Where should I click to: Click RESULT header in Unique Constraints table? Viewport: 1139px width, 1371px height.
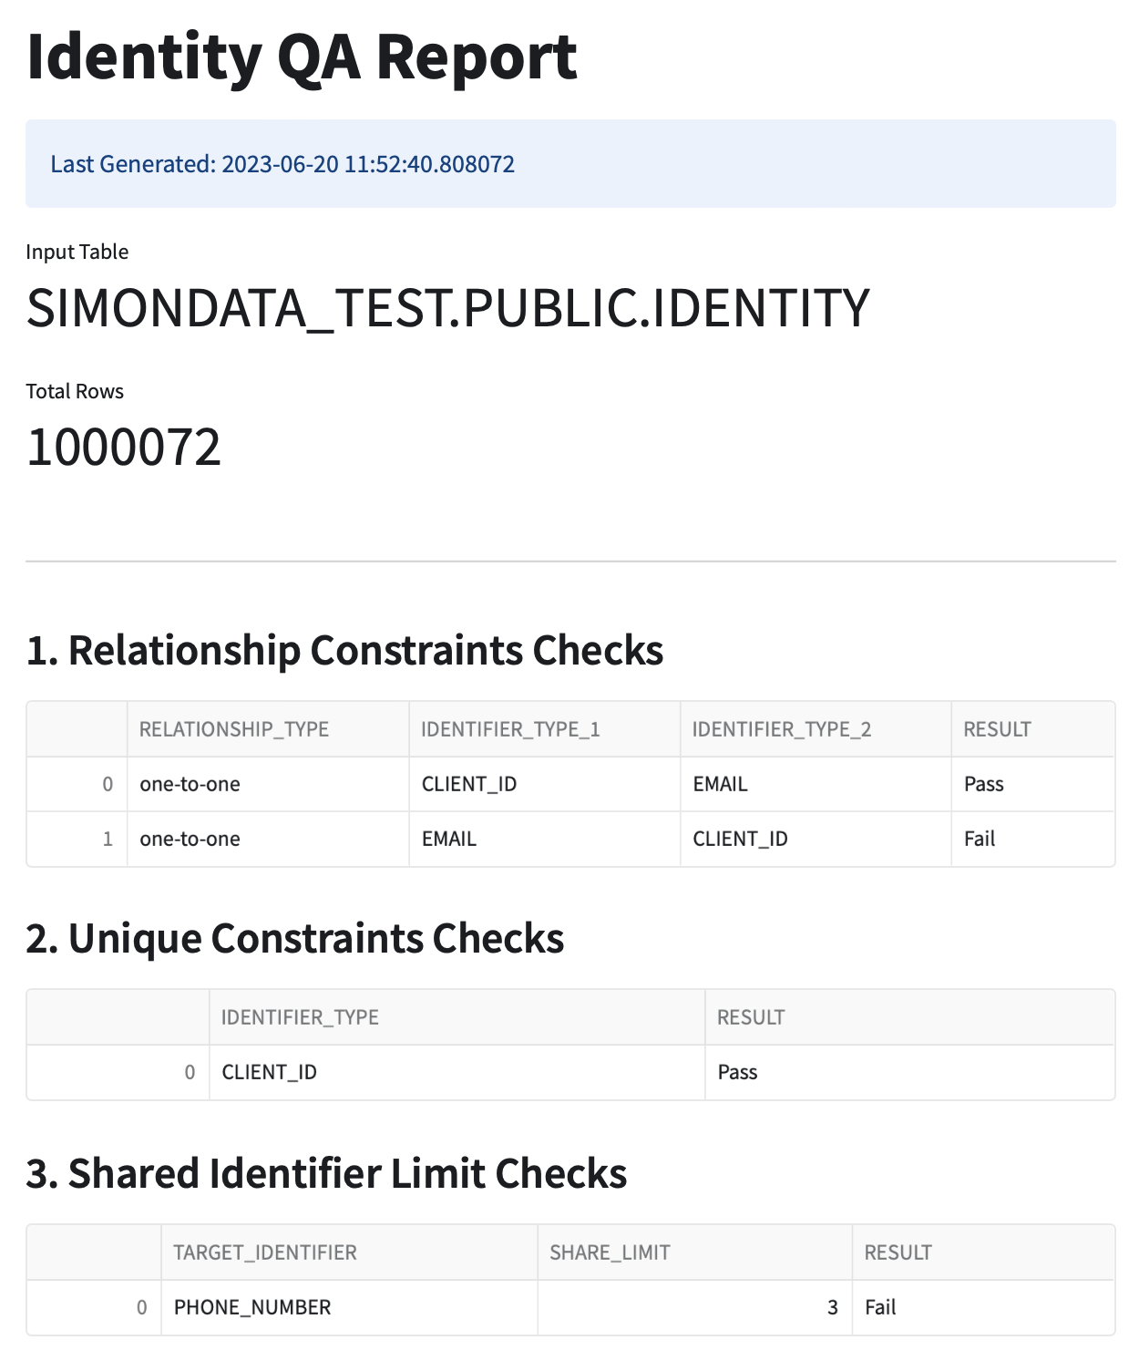point(751,1017)
